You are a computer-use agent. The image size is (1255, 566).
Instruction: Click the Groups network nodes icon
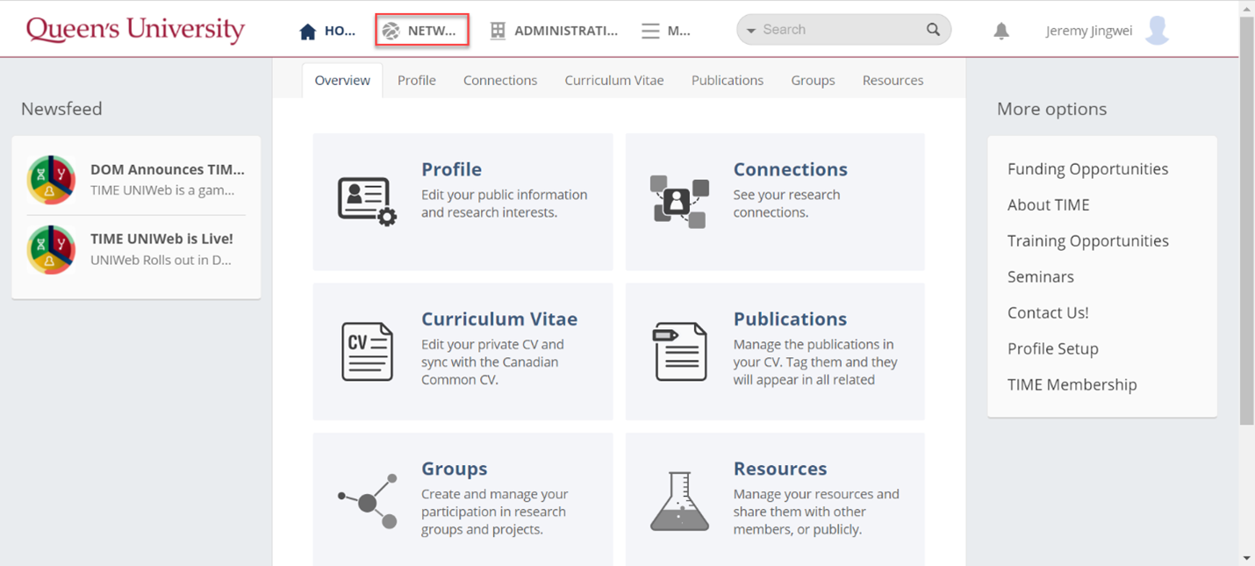click(368, 501)
